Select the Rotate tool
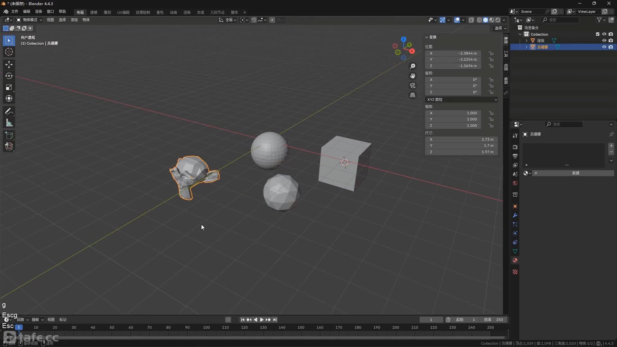Image resolution: width=617 pixels, height=347 pixels. coord(9,76)
